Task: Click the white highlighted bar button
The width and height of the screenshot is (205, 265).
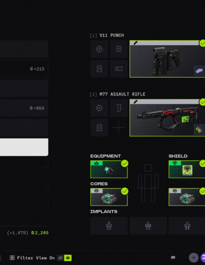Action: (24, 147)
